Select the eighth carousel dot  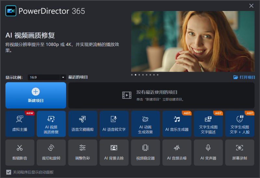point(158,75)
